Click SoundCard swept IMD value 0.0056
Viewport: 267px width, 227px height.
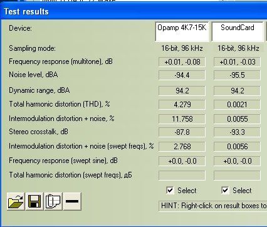click(237, 147)
